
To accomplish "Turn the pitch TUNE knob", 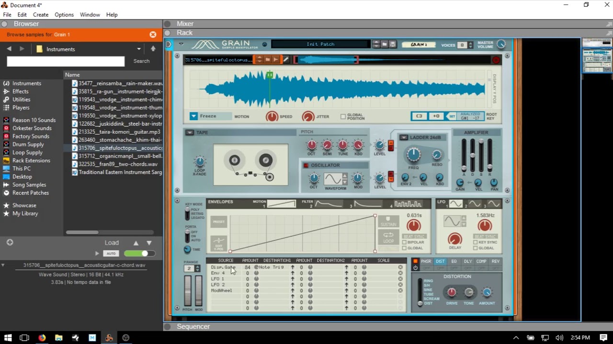I will (343, 145).
